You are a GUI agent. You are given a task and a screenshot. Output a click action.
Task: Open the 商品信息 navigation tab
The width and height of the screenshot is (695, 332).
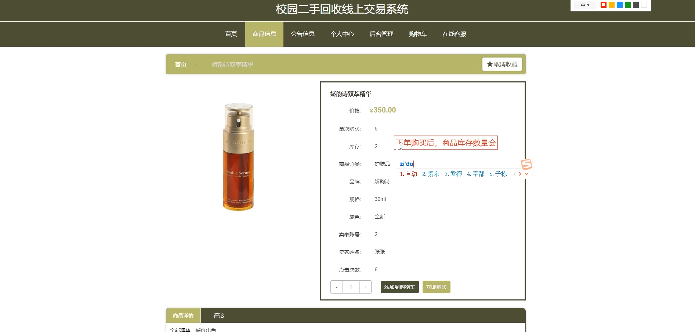point(264,34)
